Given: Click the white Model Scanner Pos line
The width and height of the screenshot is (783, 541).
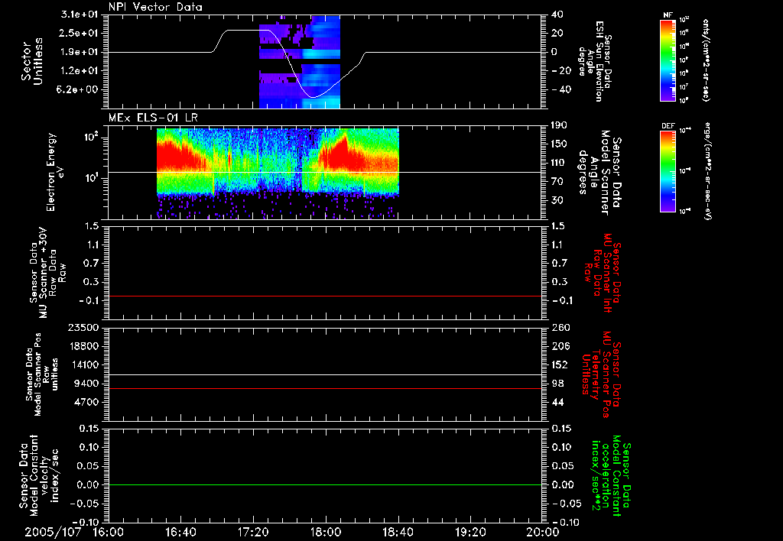Looking at the screenshot, I should tap(325, 374).
